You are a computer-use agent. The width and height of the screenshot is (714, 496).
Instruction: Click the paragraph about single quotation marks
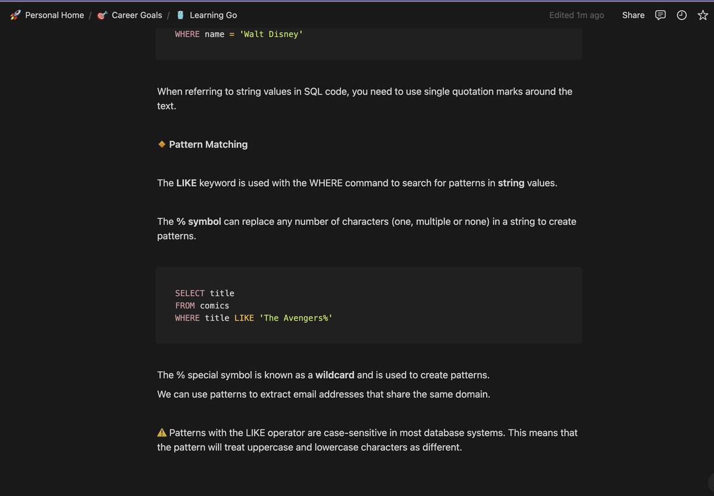(365, 99)
